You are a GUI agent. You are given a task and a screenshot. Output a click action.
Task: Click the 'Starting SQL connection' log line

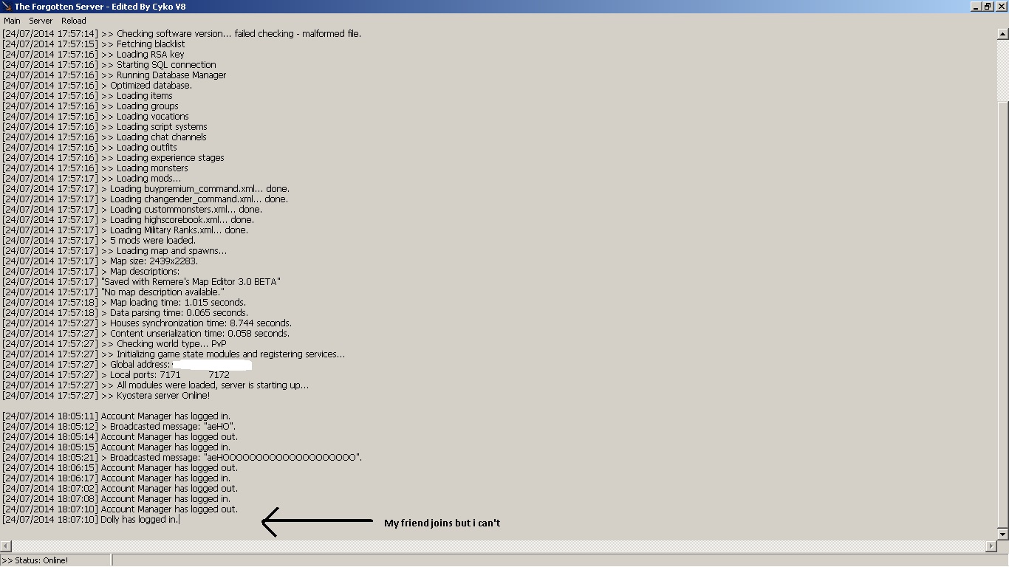click(109, 65)
